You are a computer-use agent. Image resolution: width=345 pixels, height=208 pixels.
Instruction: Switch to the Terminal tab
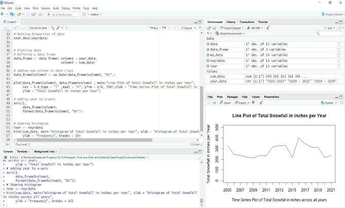pos(22,151)
